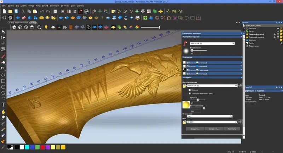The width and height of the screenshot is (283, 153).
Task: Select the arrow selection tool
Action: tap(3, 32)
